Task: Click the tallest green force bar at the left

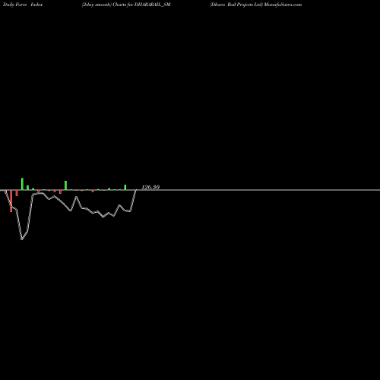Action: click(x=22, y=184)
